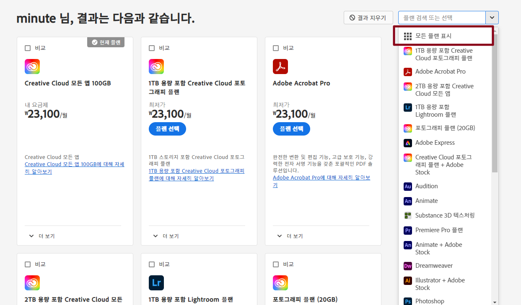The height and width of the screenshot is (305, 521).
Task: Choose Substance 3D 텍스처링 from list
Action: 446,215
